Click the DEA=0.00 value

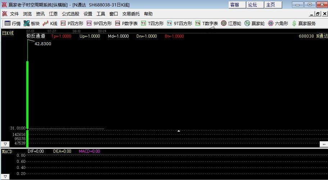(62, 151)
